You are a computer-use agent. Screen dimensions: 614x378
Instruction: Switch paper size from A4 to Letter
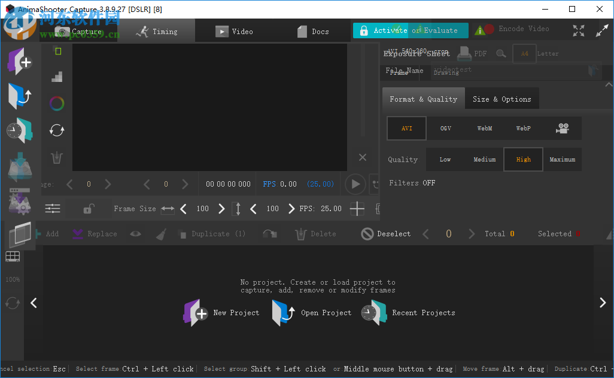click(x=548, y=53)
